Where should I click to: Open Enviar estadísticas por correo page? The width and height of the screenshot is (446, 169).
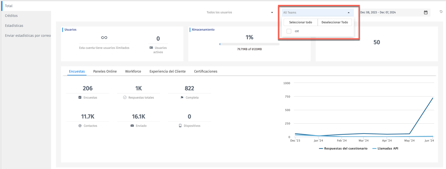pos(28,36)
